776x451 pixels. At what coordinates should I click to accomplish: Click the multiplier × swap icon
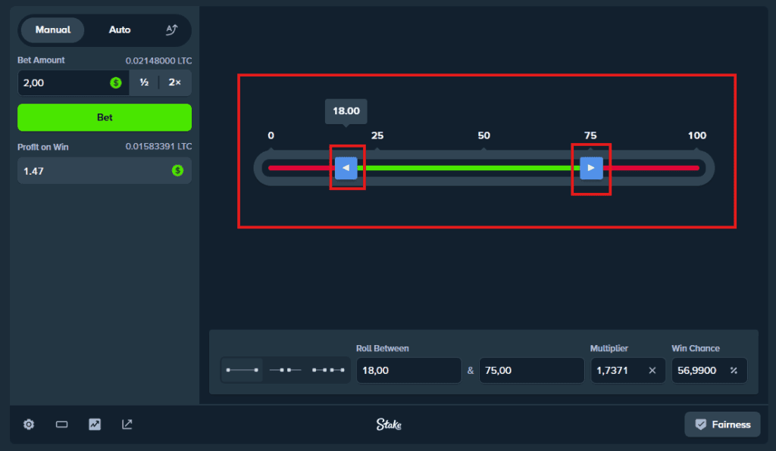click(652, 371)
